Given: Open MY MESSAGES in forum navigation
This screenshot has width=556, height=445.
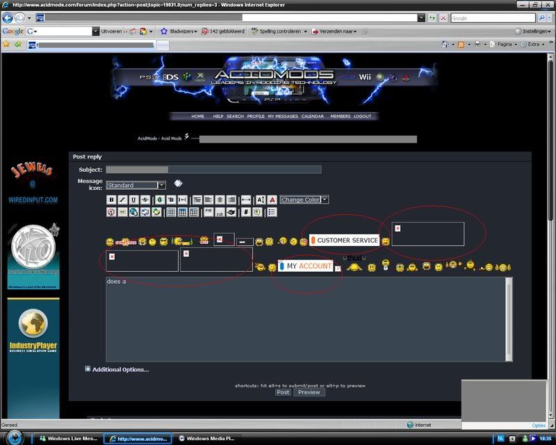Looking at the screenshot, I should coord(283,116).
